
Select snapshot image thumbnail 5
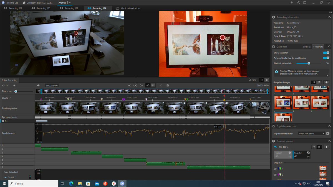pos(302,103)
